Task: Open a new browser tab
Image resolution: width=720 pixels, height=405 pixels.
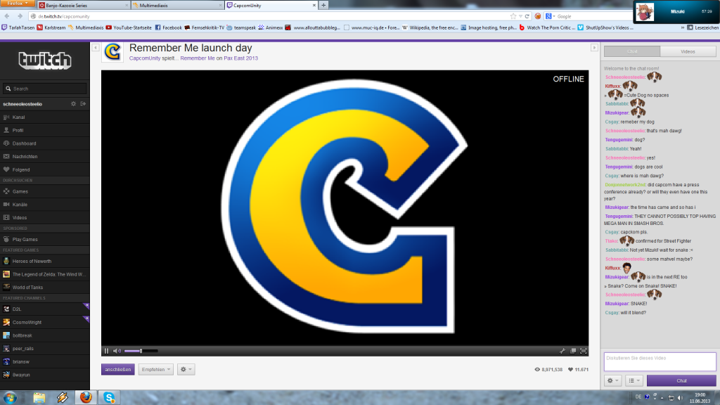Action: [323, 5]
